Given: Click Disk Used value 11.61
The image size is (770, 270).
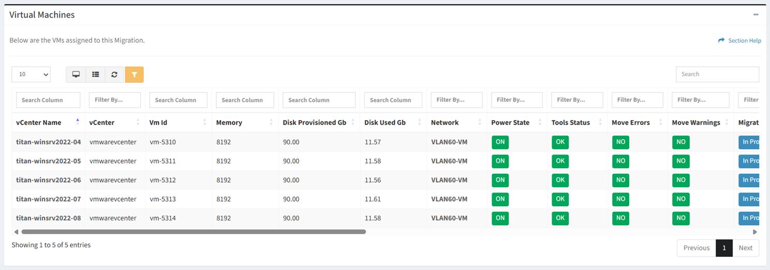Looking at the screenshot, I should pos(373,199).
